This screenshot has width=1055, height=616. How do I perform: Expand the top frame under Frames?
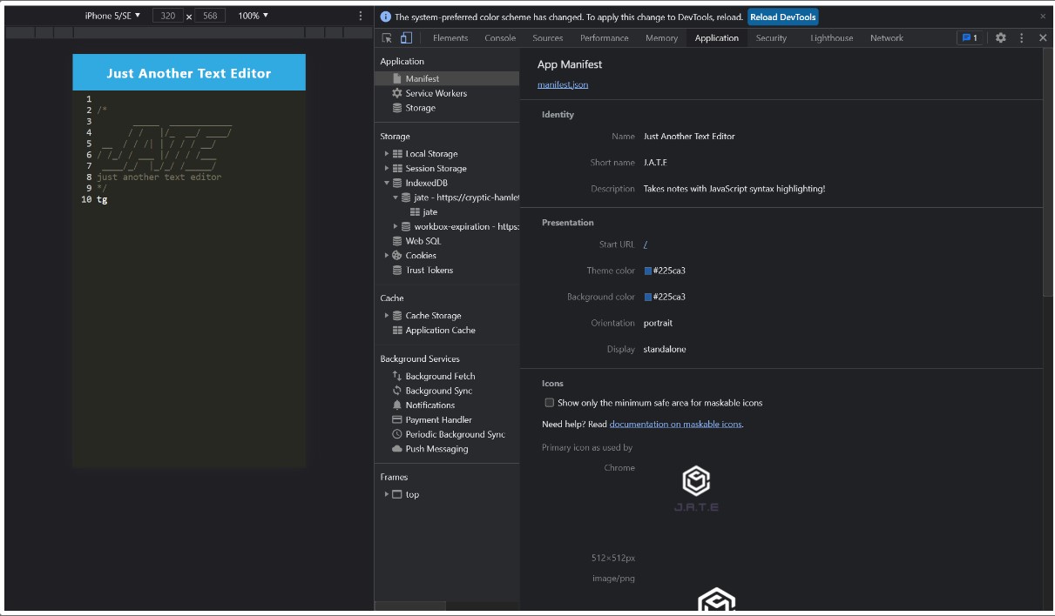click(x=387, y=495)
